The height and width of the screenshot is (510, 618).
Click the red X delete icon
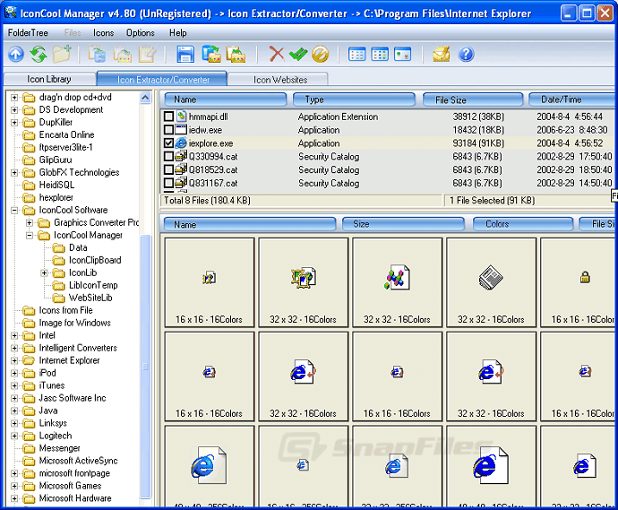coord(276,54)
